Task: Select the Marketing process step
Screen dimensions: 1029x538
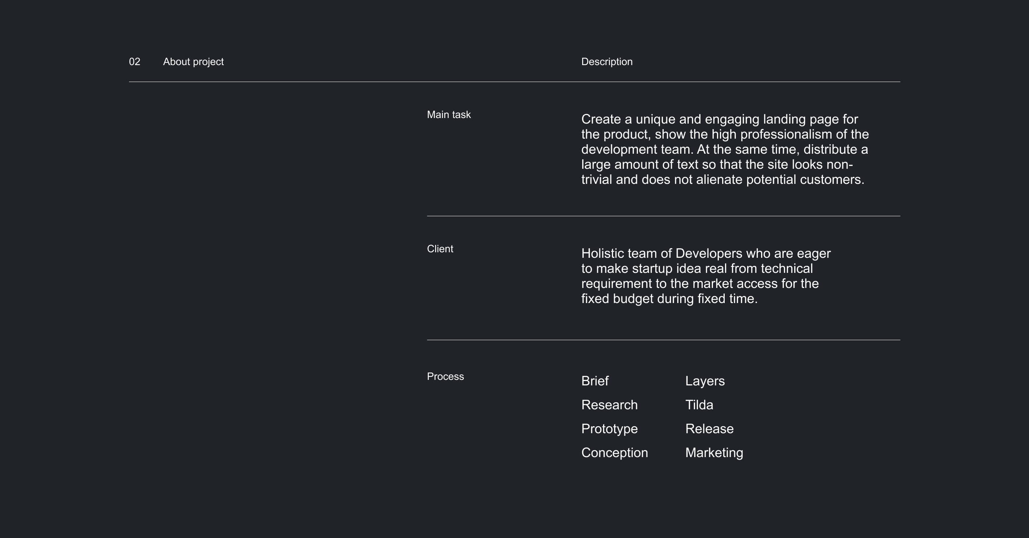Action: click(x=714, y=453)
